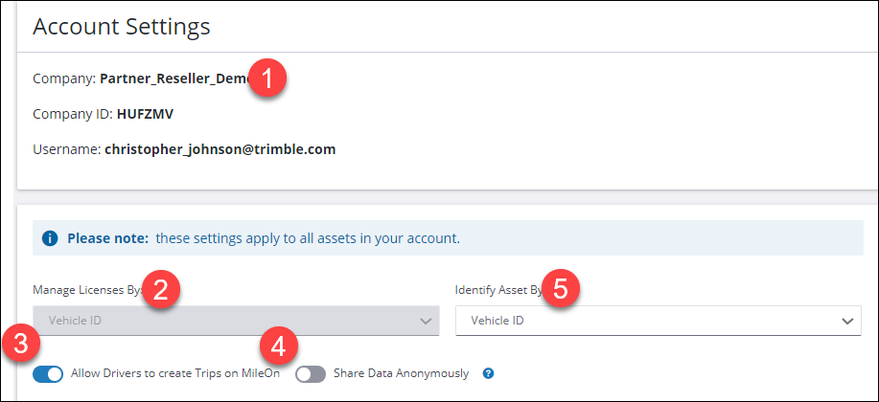Click the red callout badge number 2

(162, 290)
